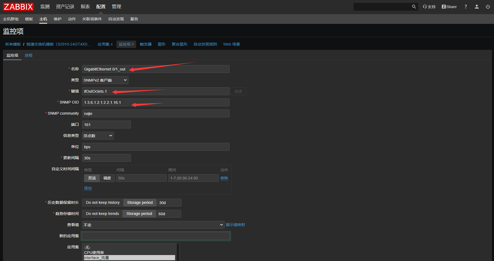The image size is (494, 261).
Task: Click the search magnifier icon
Action: [414, 7]
